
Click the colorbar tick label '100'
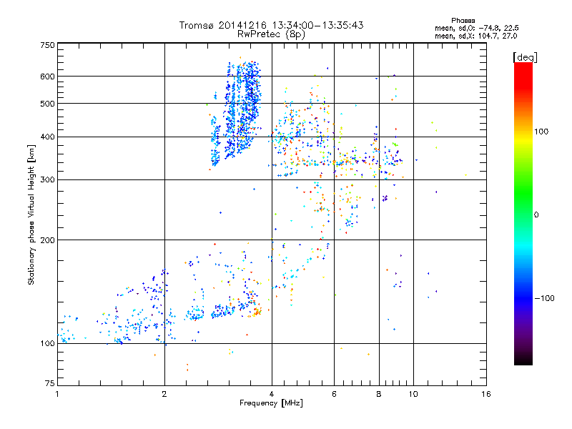pyautogui.click(x=541, y=132)
